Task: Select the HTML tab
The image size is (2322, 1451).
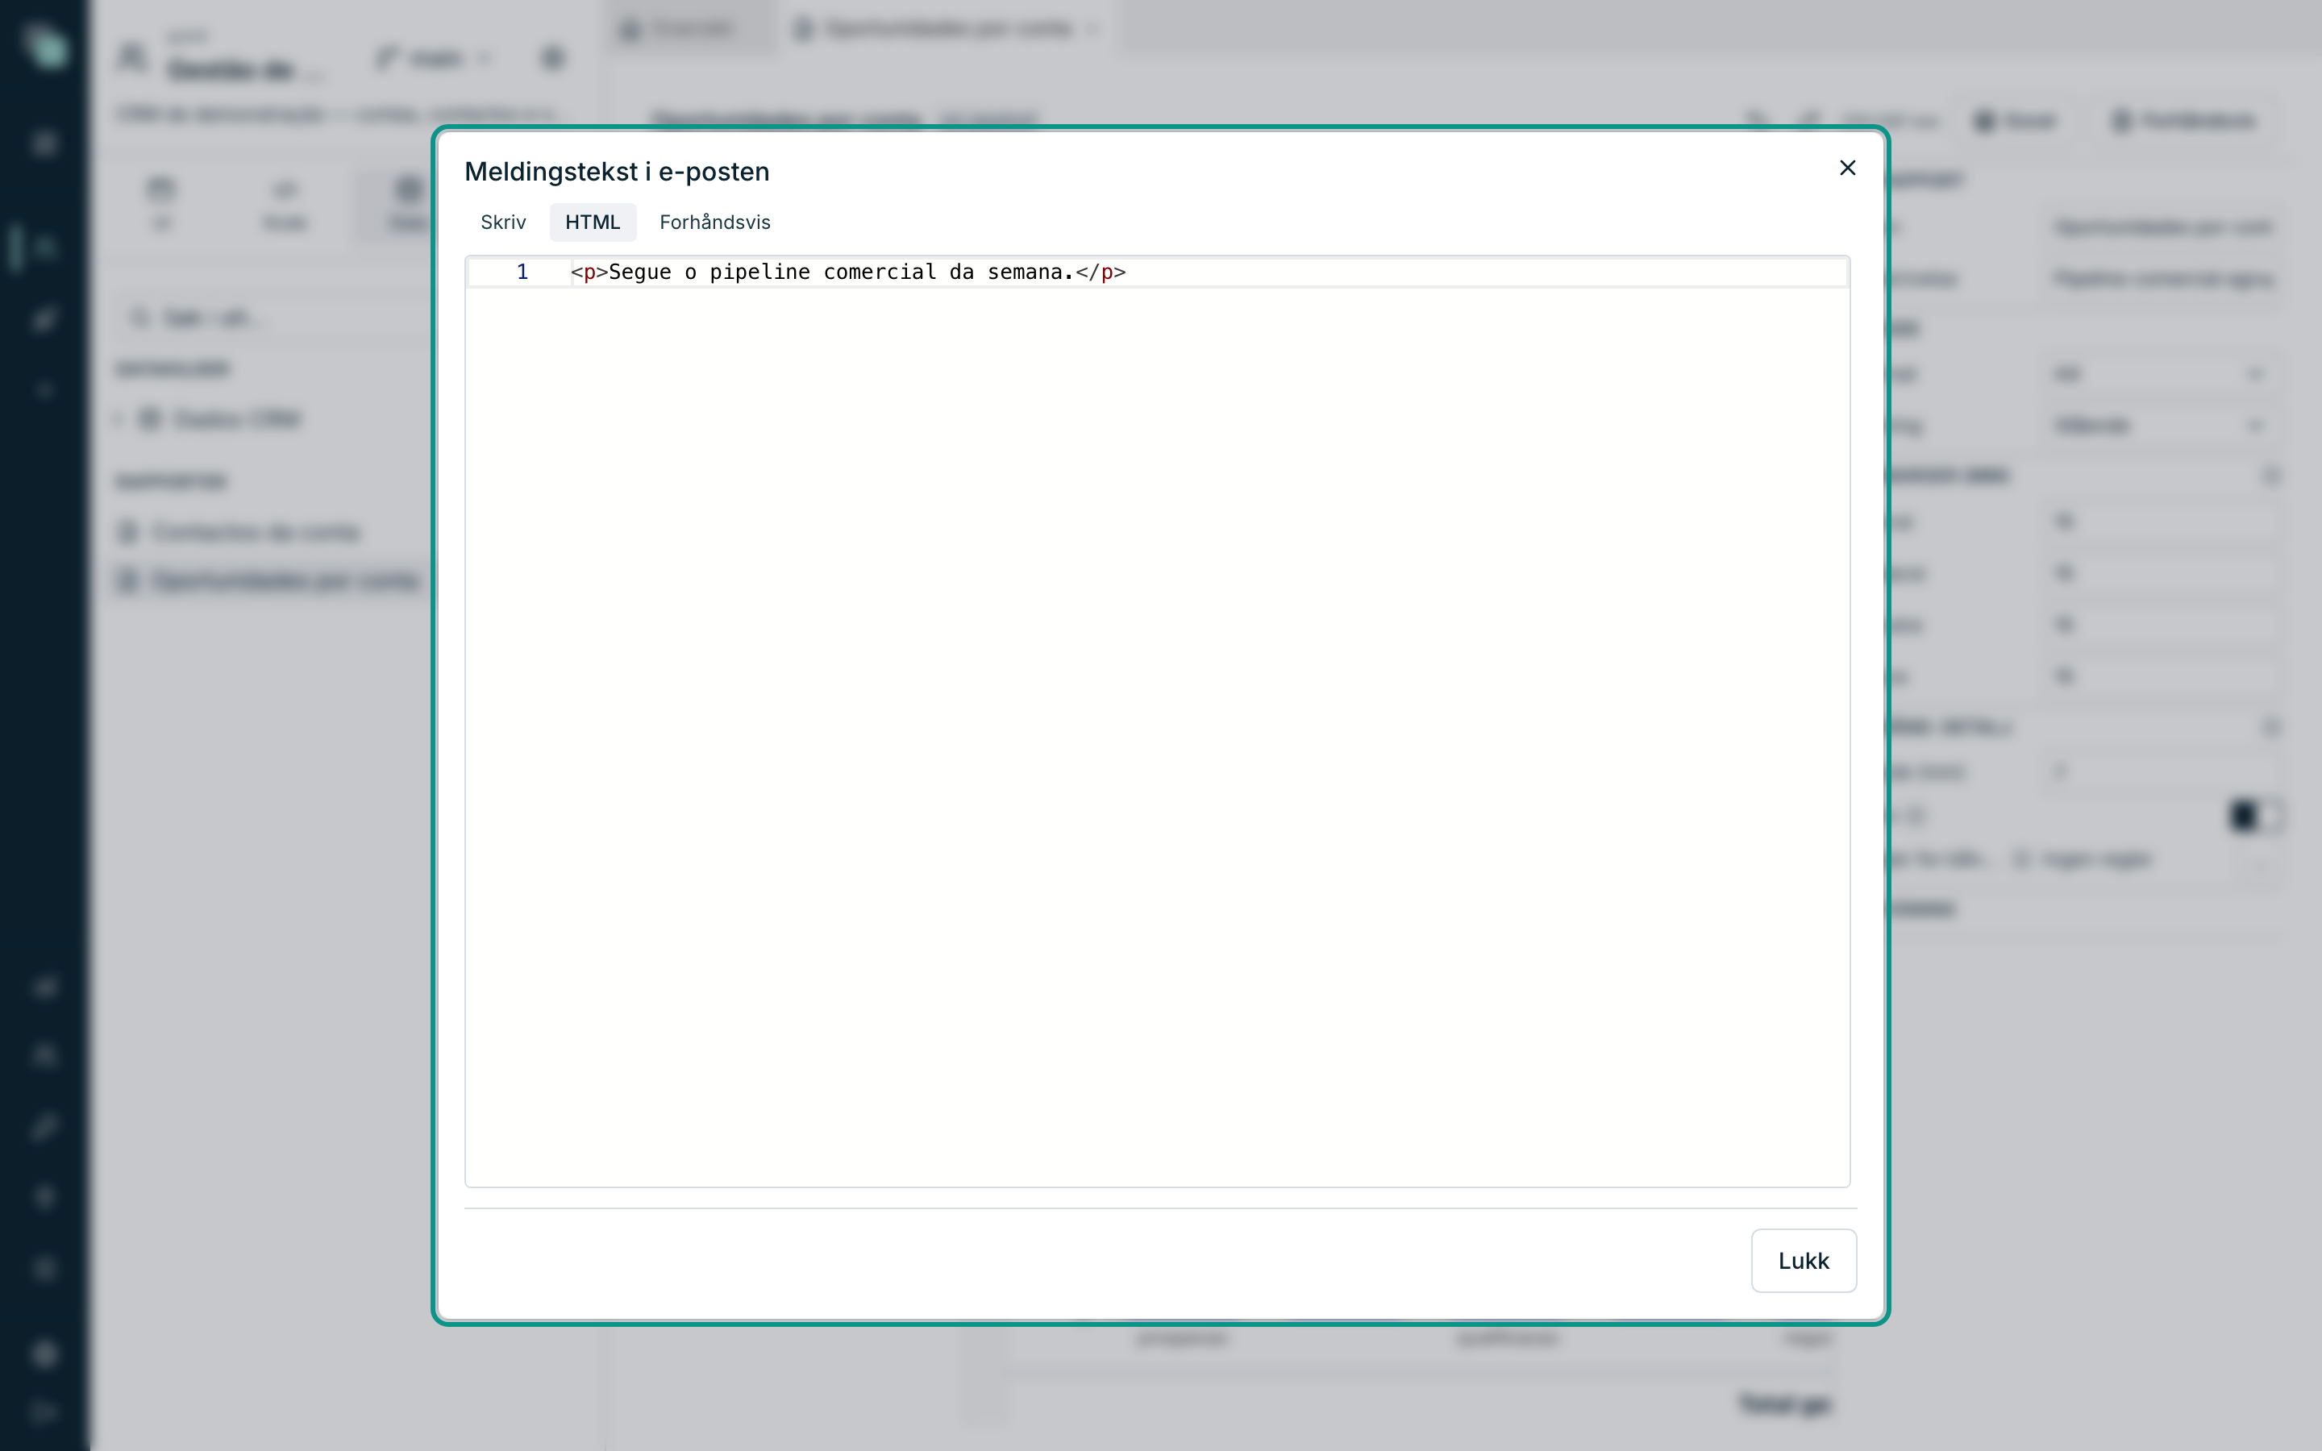Action: 592,222
